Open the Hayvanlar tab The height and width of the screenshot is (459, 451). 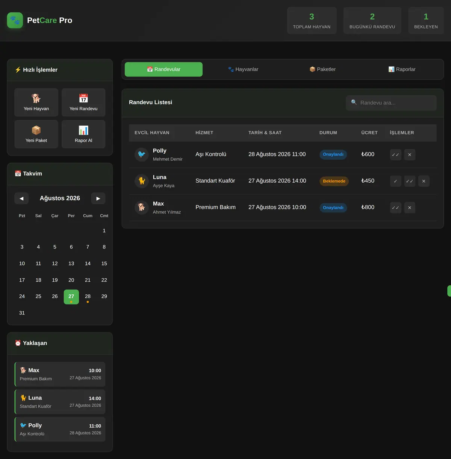coord(243,69)
